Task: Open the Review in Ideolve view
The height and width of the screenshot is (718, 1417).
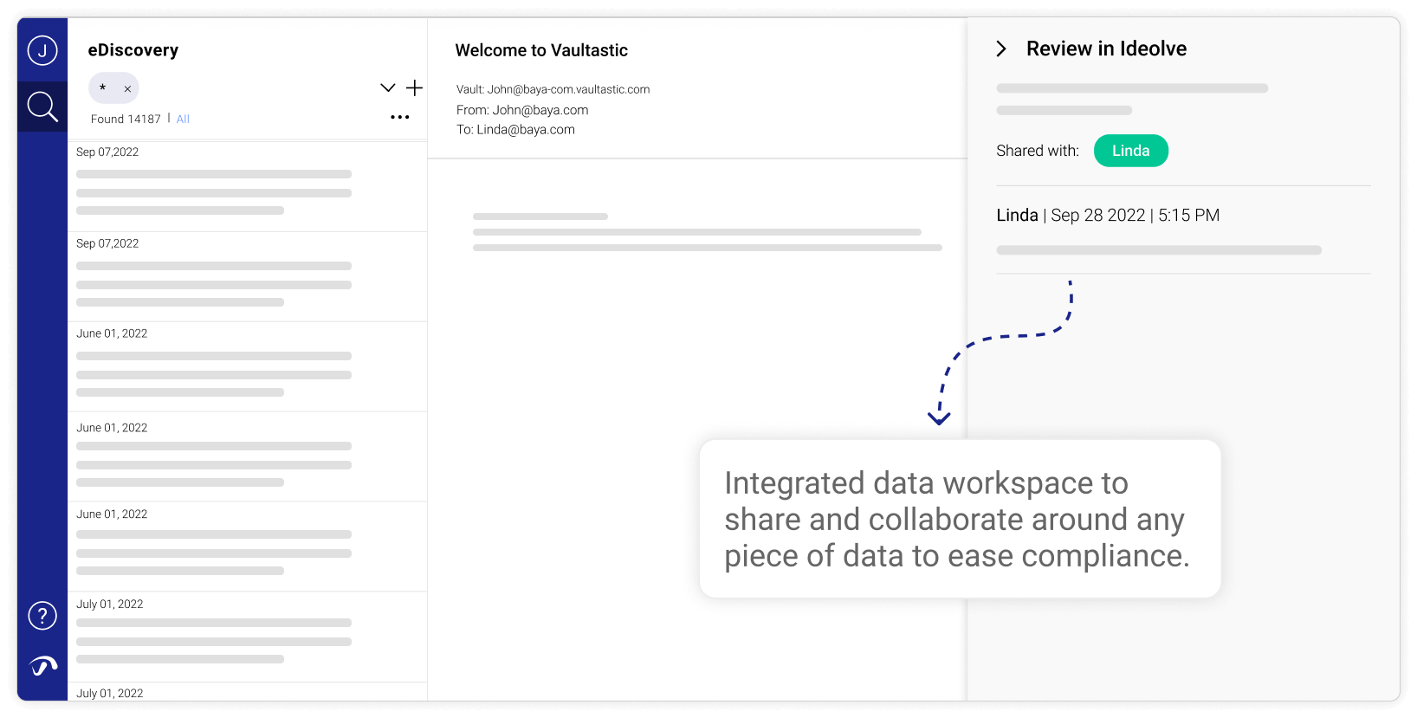Action: coord(1106,49)
